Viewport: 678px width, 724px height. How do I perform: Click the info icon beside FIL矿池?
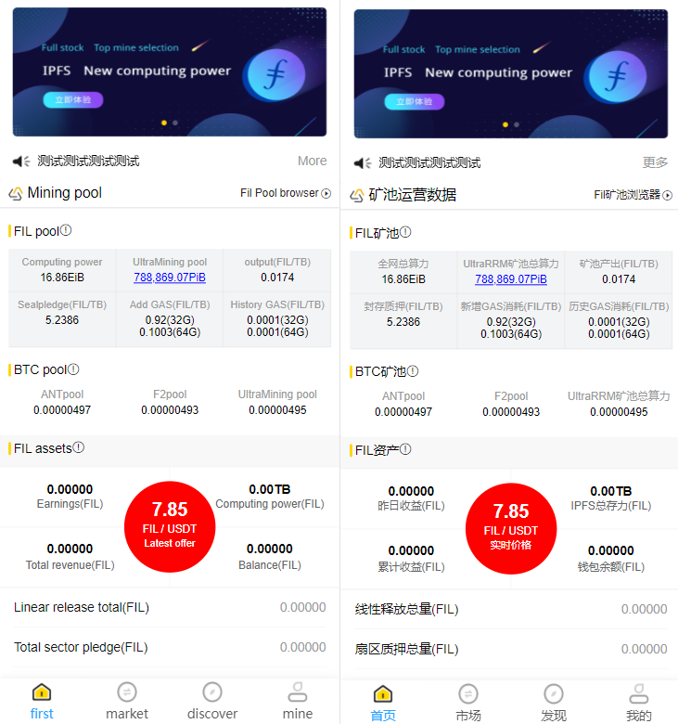(x=405, y=232)
